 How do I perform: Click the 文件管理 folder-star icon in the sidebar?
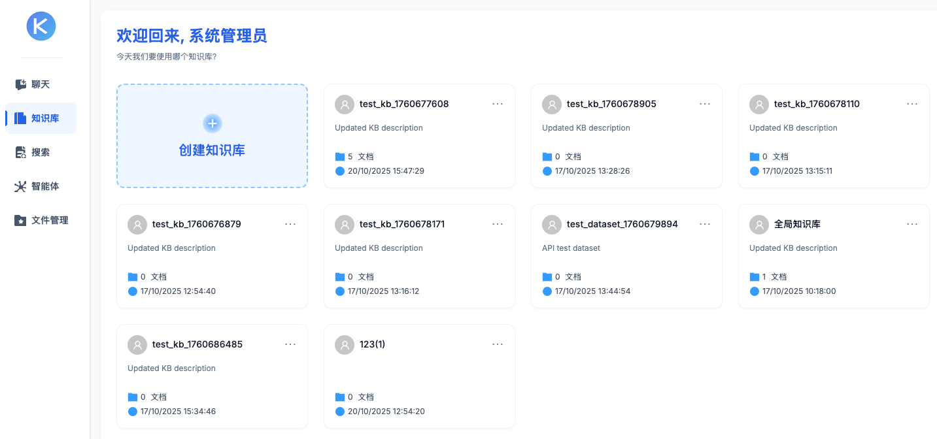(x=21, y=220)
